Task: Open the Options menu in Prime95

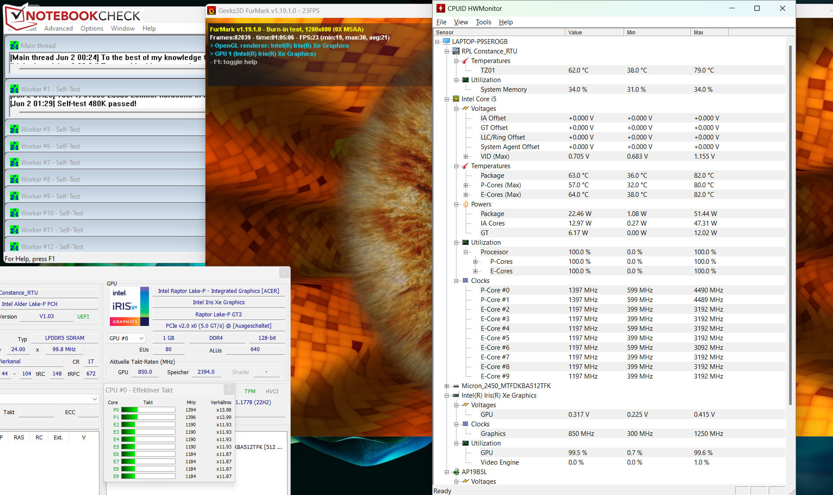Action: pyautogui.click(x=92, y=28)
